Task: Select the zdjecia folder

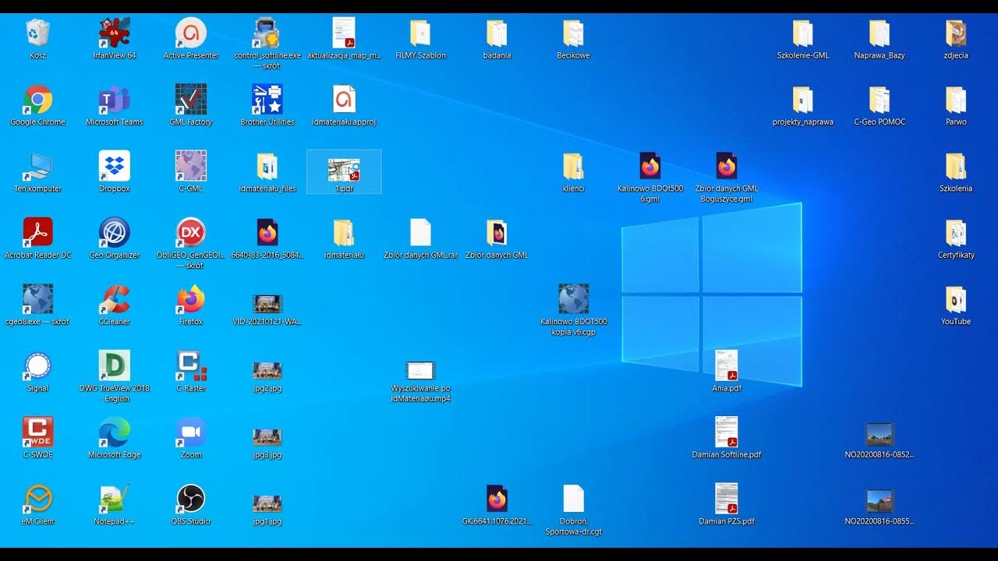Action: coord(956,34)
